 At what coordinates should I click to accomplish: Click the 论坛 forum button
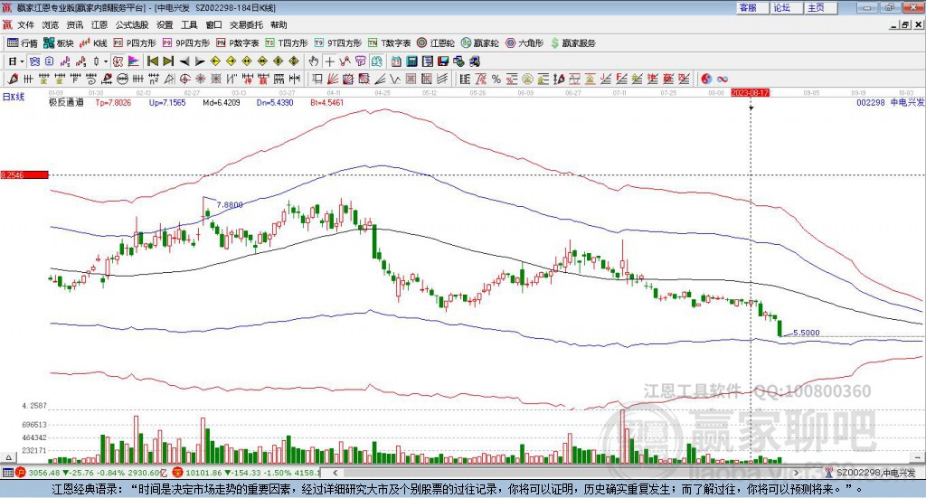786,7
